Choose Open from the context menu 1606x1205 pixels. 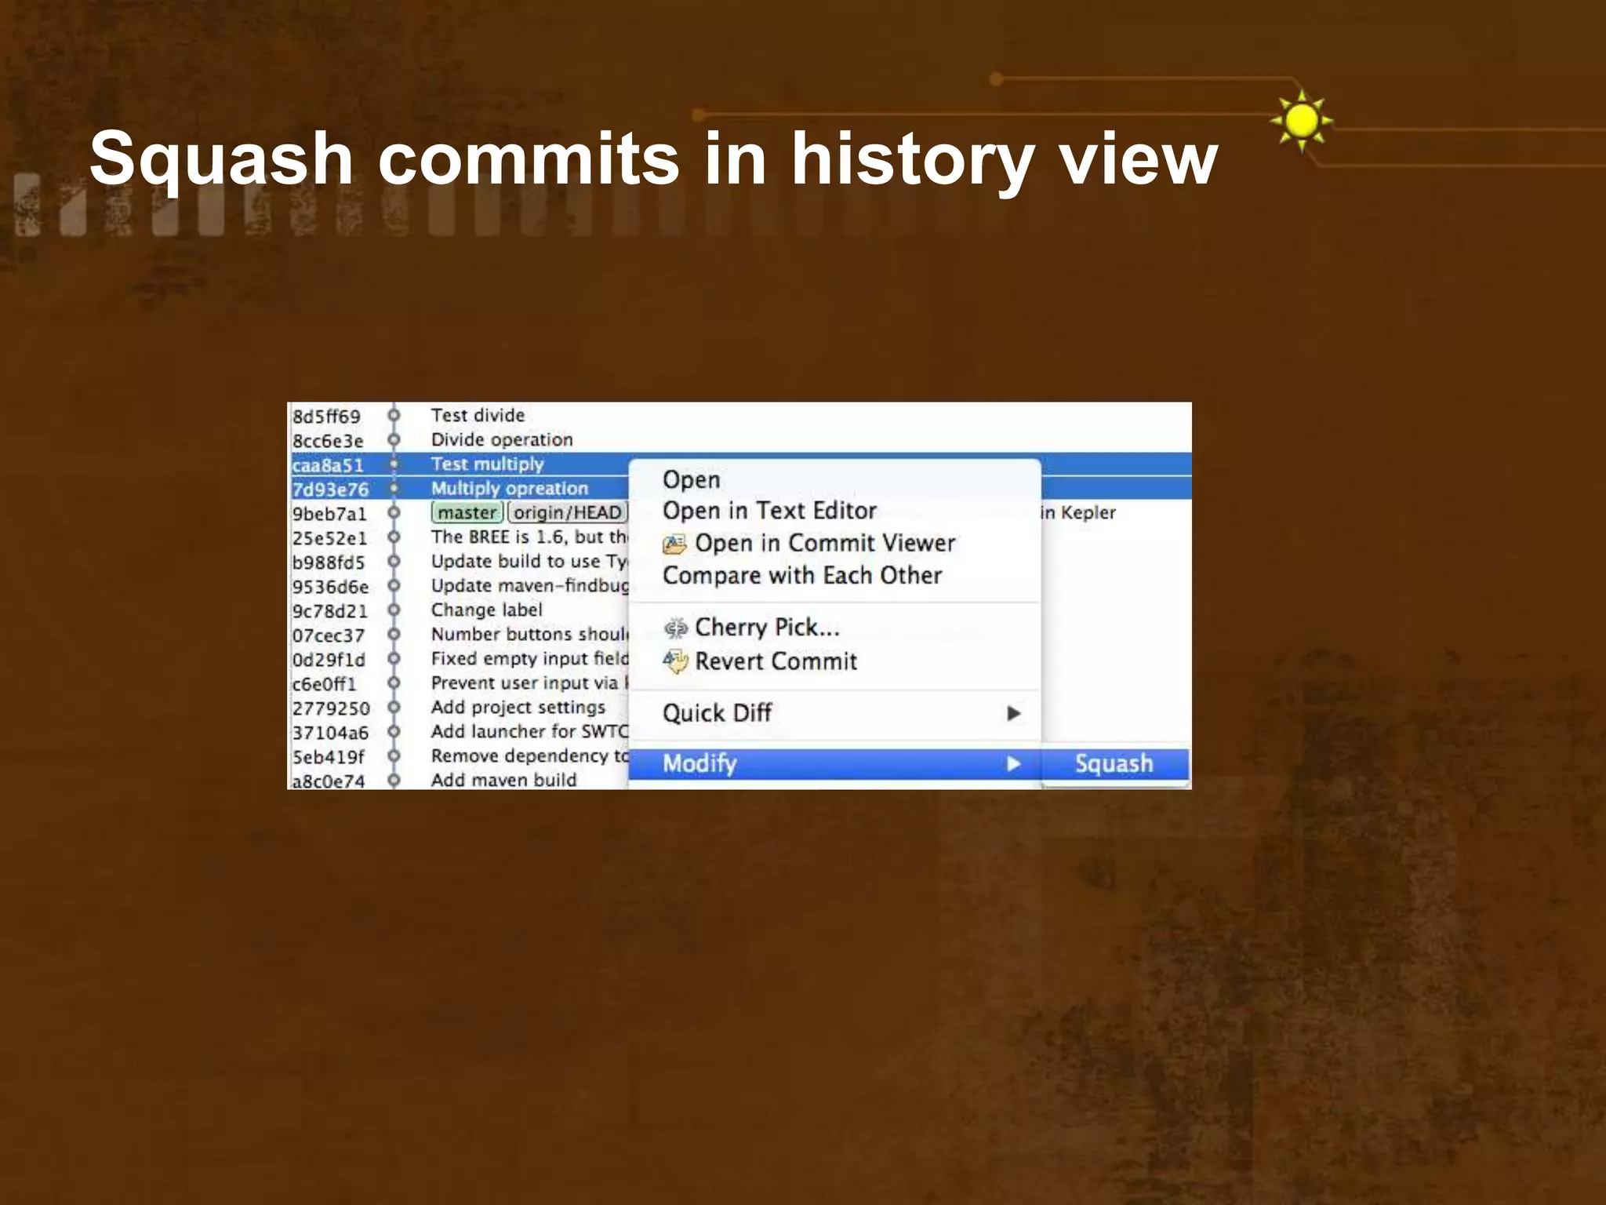[x=691, y=480]
